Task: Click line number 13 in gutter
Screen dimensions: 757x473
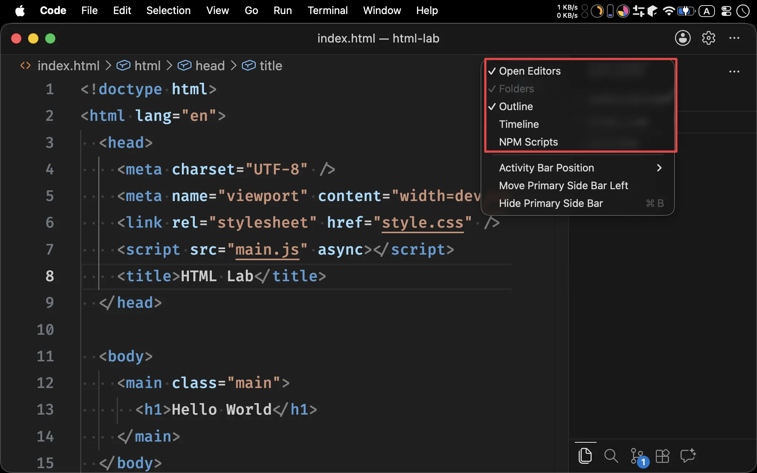Action: coord(45,410)
